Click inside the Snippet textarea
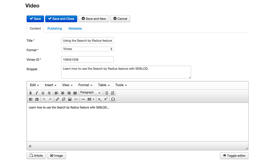Image resolution: width=274 pixels, height=163 pixels. pos(126,72)
